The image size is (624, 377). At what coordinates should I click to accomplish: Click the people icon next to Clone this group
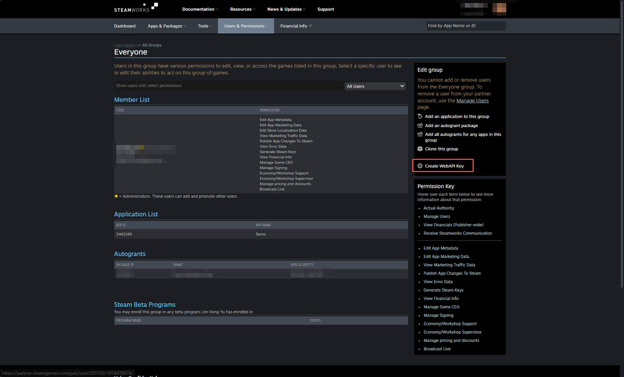tap(420, 149)
